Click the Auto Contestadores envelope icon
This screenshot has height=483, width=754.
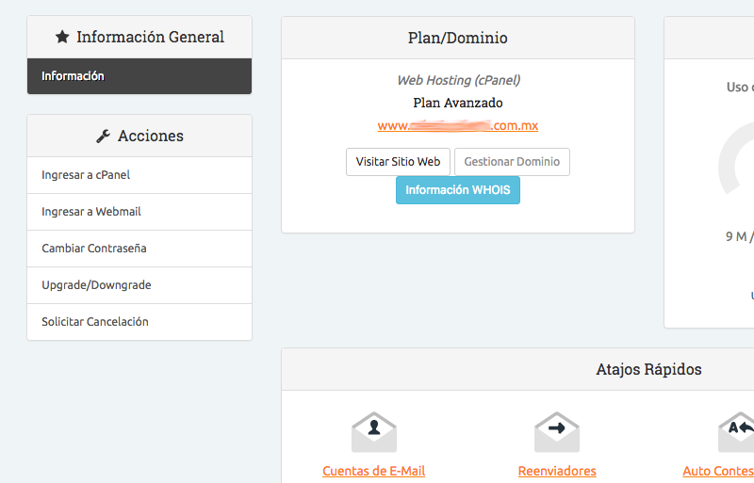pos(736,432)
